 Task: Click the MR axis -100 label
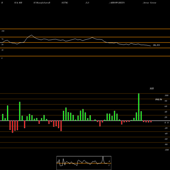click(167, 150)
